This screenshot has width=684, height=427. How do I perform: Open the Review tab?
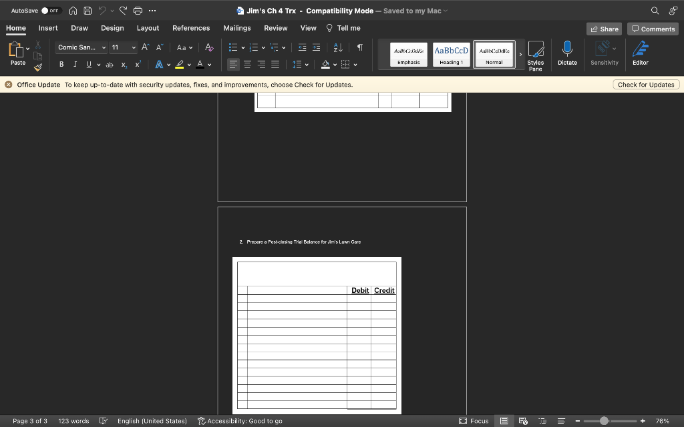click(275, 28)
